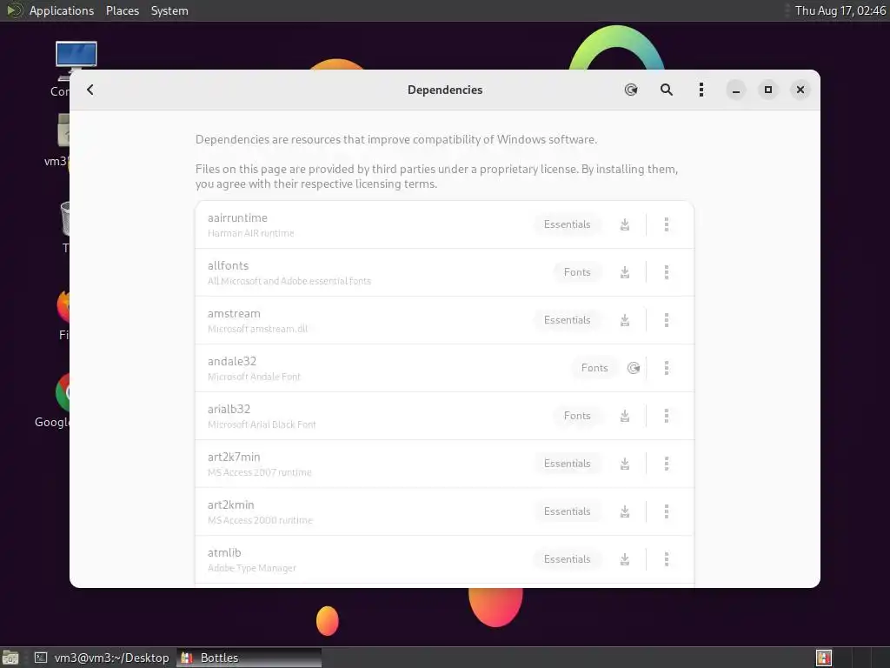Click Essentials tag on atmlib row
Image resolution: width=890 pixels, height=668 pixels.
567,559
